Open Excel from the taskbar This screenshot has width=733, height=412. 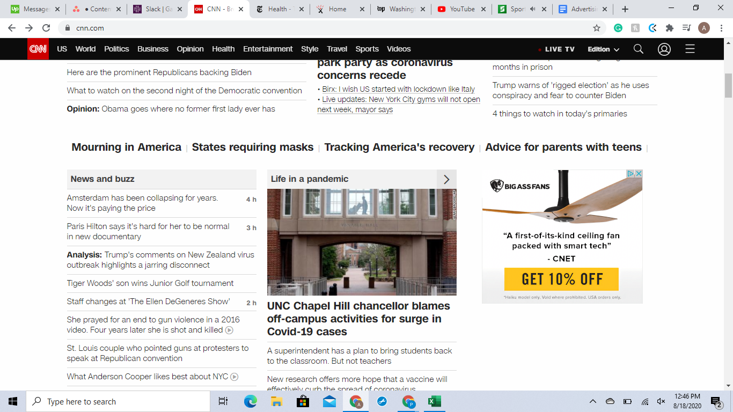pyautogui.click(x=434, y=401)
